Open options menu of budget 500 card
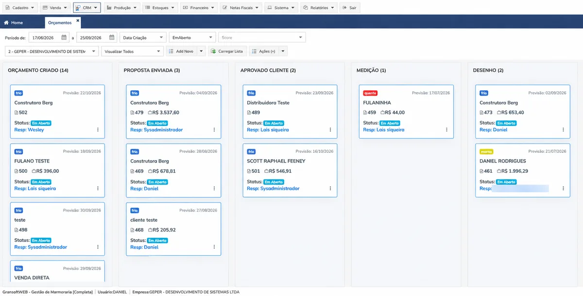The width and height of the screenshot is (583, 296). [x=98, y=188]
